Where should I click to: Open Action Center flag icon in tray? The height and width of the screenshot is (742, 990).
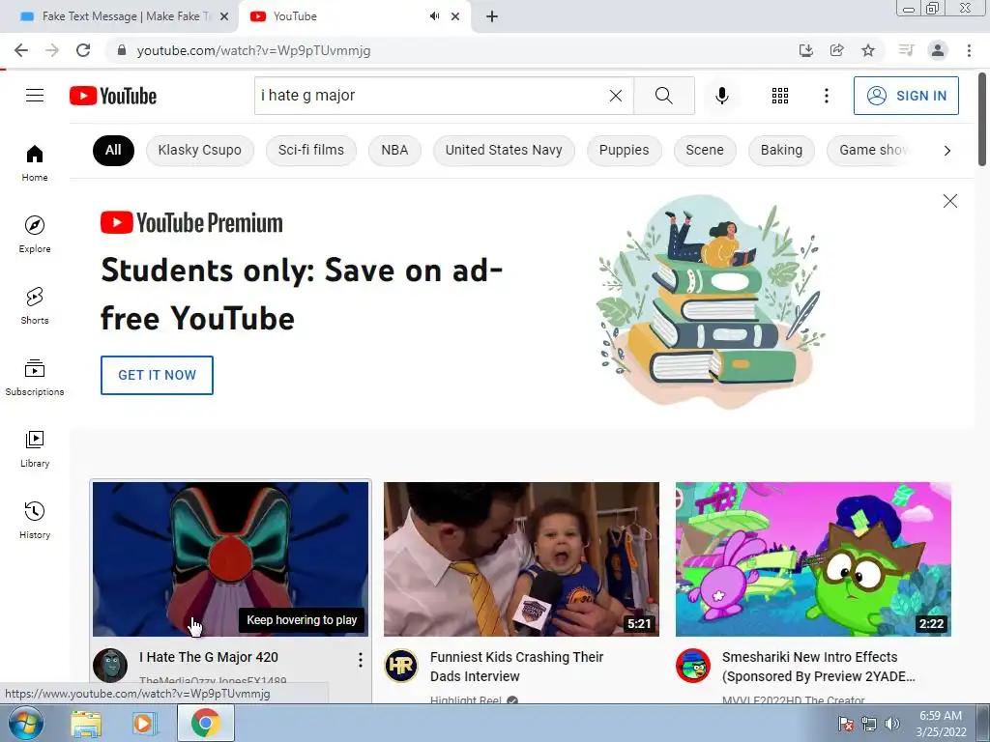click(845, 724)
